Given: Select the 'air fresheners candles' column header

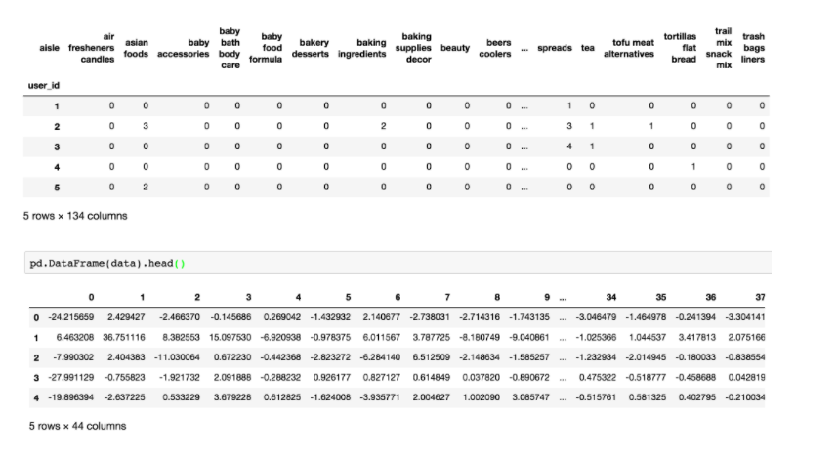Looking at the screenshot, I should click(x=92, y=48).
